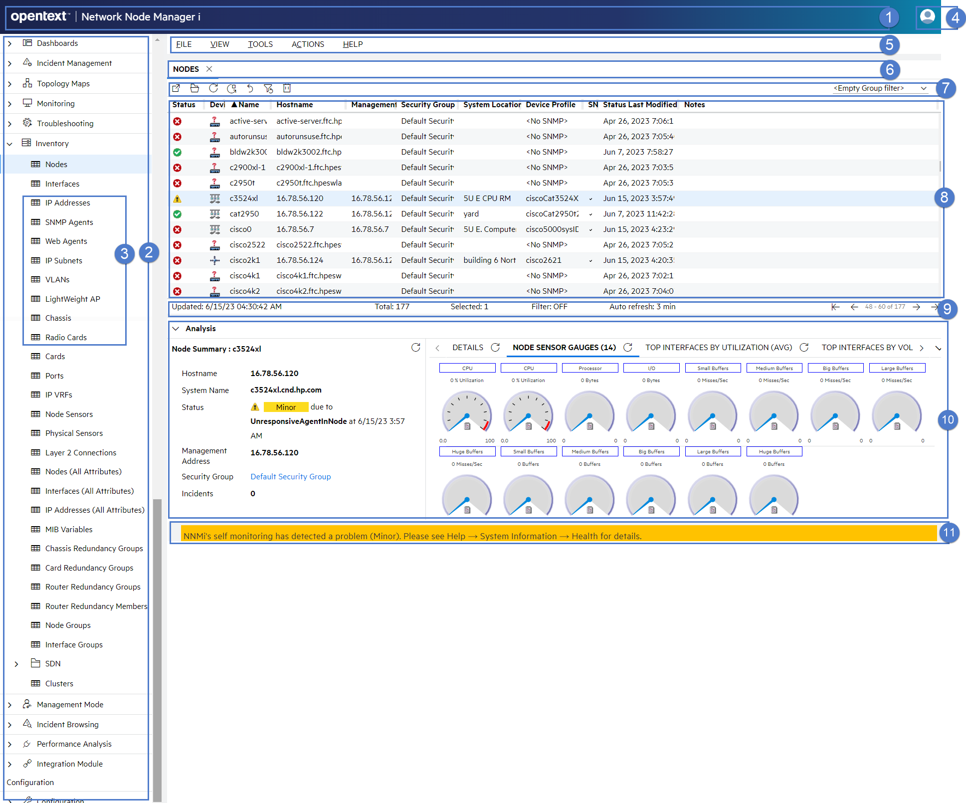Click the Open folder icon on the toolbar
The width and height of the screenshot is (966, 803).
pyautogui.click(x=194, y=88)
